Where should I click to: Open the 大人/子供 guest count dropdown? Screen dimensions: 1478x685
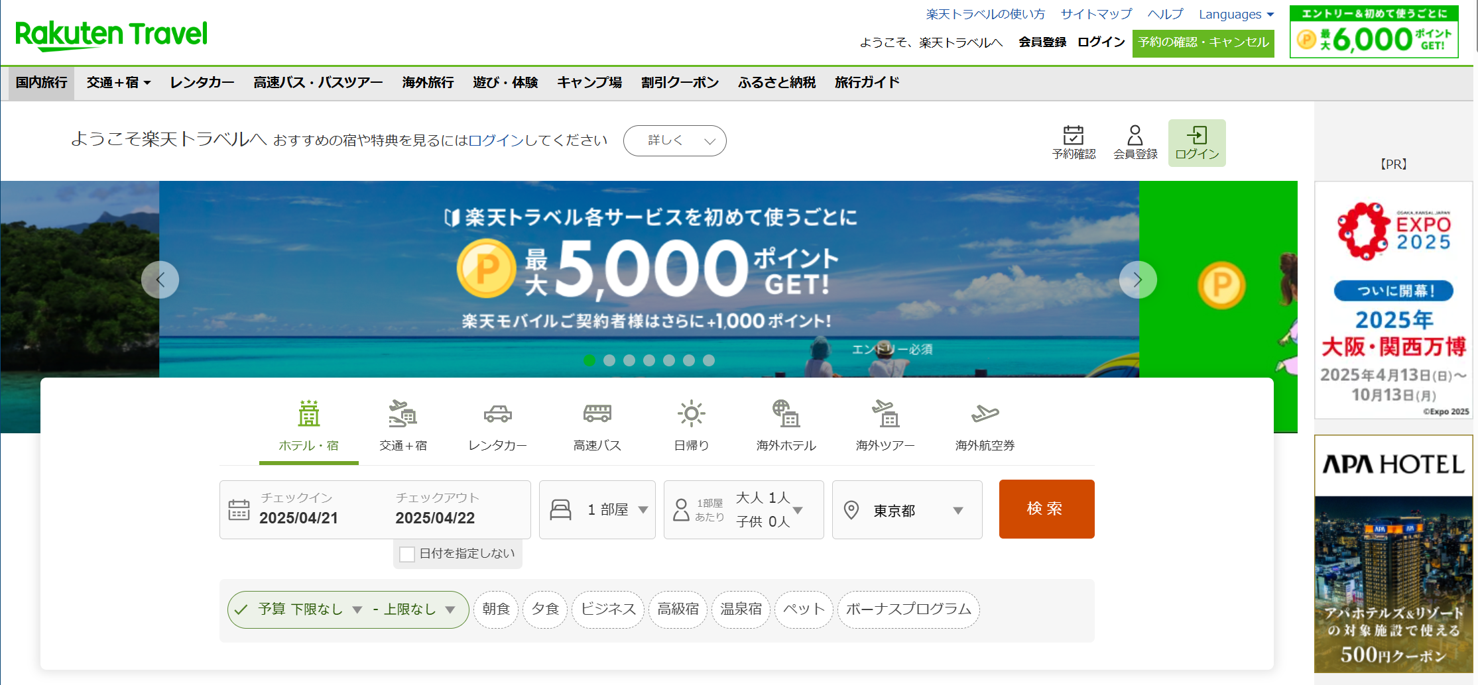(744, 509)
